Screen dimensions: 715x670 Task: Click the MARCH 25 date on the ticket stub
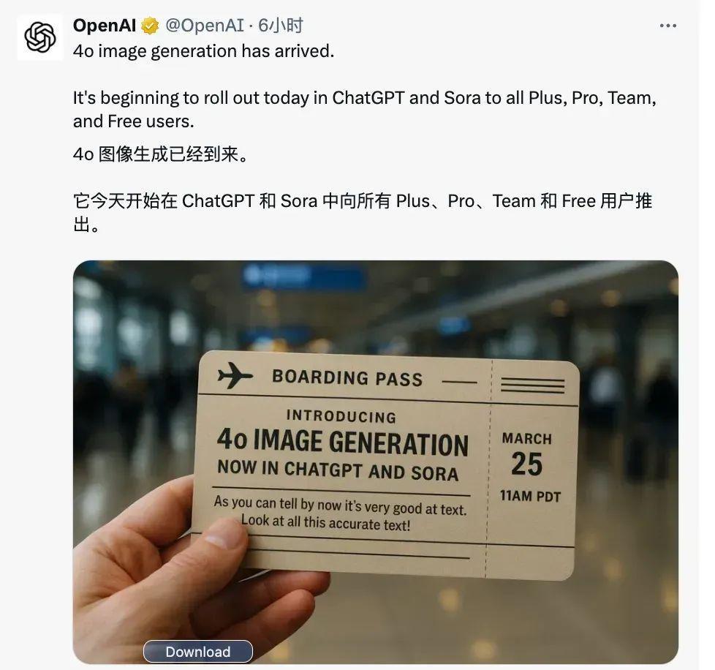(x=526, y=455)
